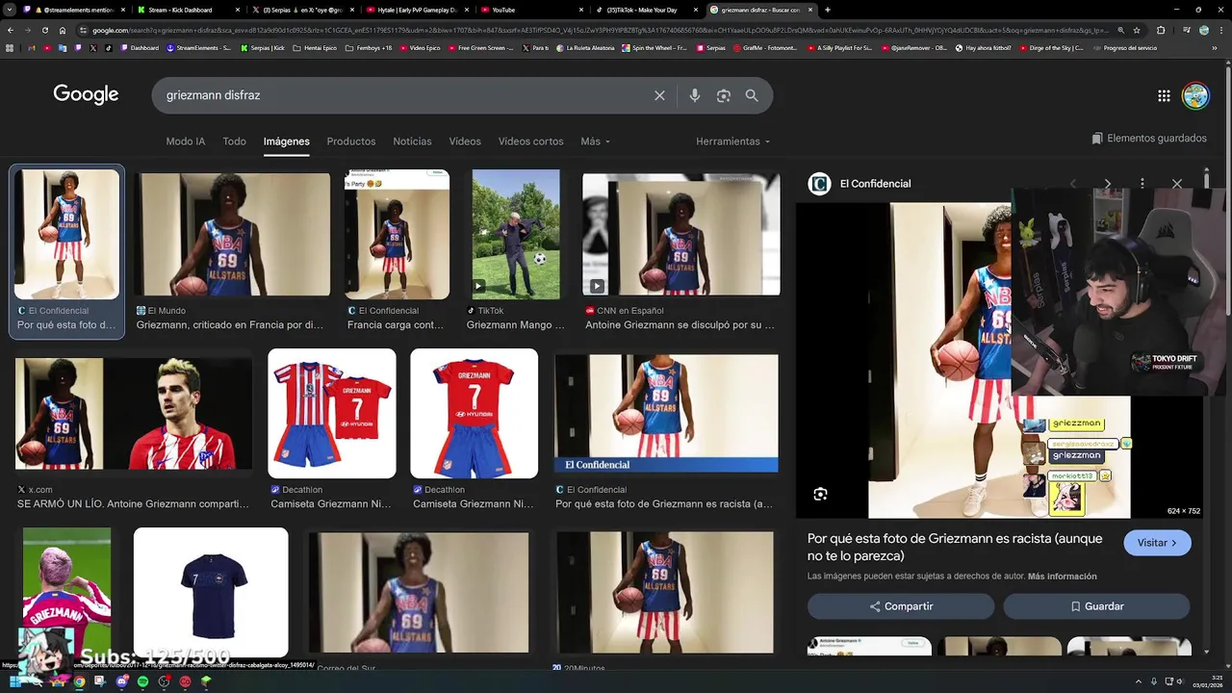This screenshot has height=693, width=1232.
Task: Open first Decathlon Camiseta Griezmann thumbnail
Action: click(x=331, y=414)
